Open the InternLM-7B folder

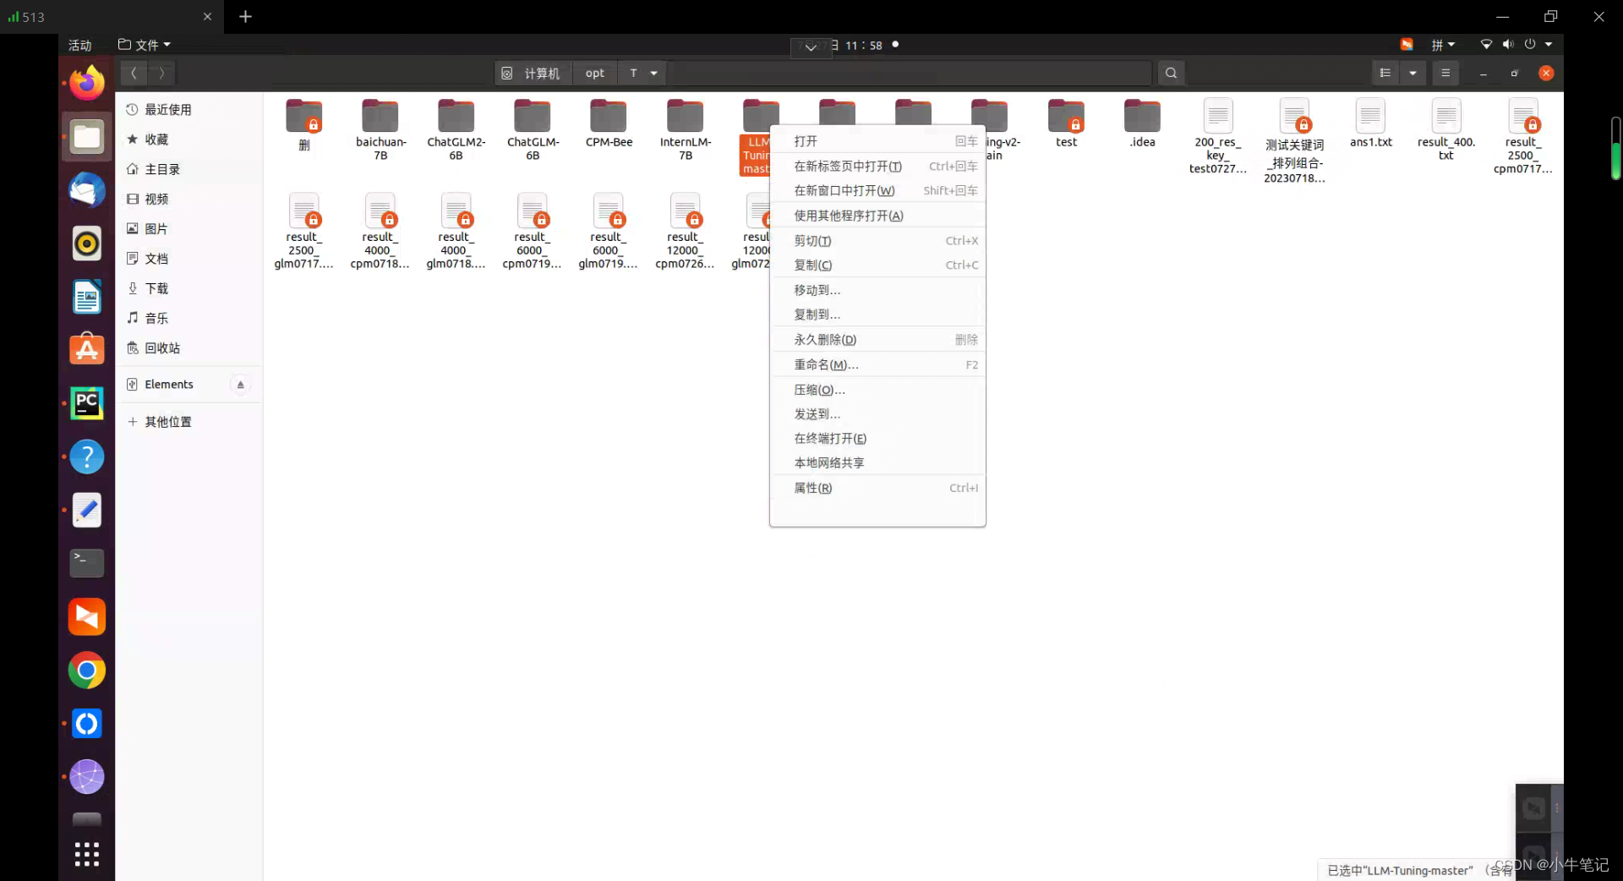pyautogui.click(x=686, y=129)
